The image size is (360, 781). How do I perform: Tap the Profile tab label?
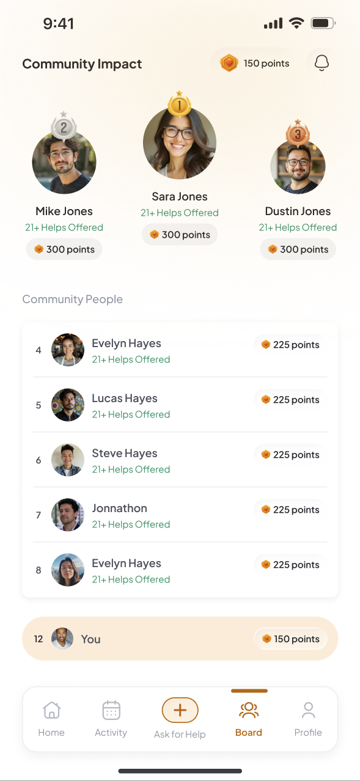click(x=308, y=732)
